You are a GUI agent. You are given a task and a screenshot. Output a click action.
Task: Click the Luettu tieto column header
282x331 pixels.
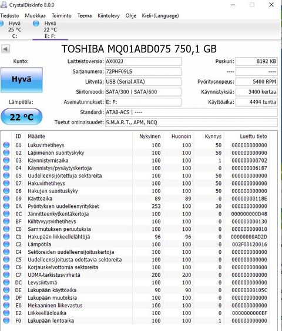[x=253, y=137]
